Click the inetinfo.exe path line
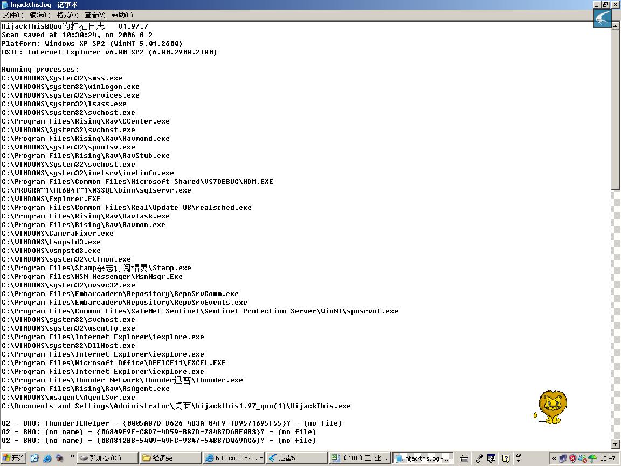This screenshot has height=466, width=621. pyautogui.click(x=87, y=173)
